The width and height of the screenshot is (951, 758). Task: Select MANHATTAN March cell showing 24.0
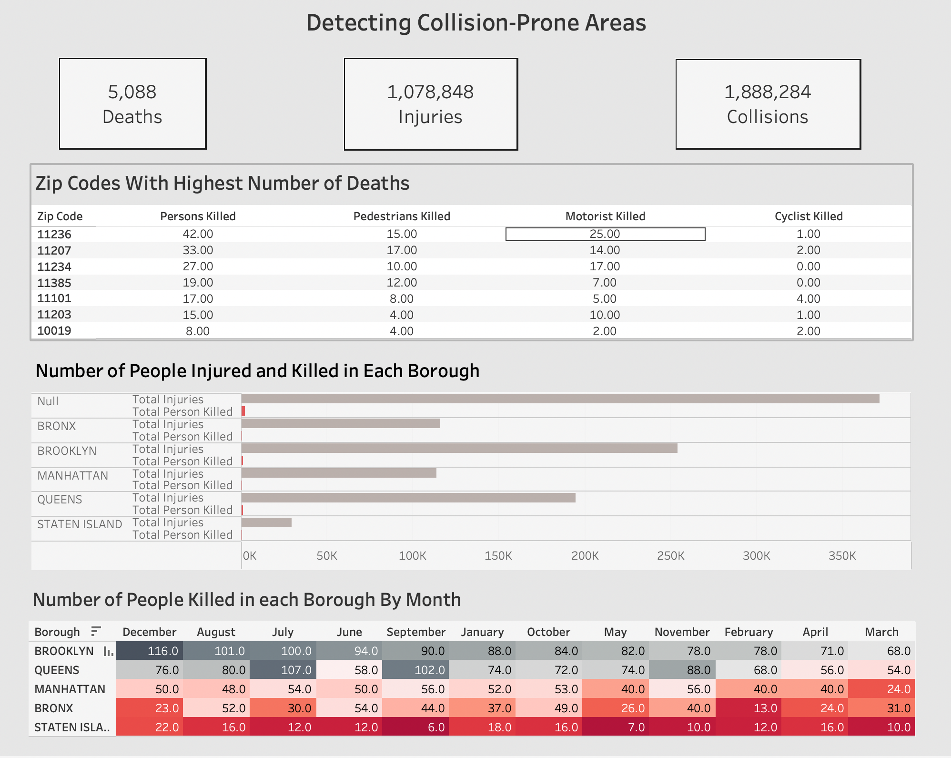coord(882,689)
